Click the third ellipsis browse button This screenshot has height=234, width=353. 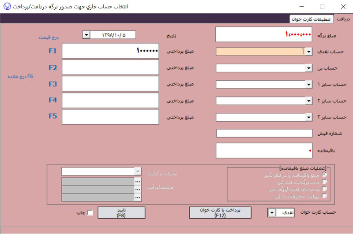tap(138, 197)
